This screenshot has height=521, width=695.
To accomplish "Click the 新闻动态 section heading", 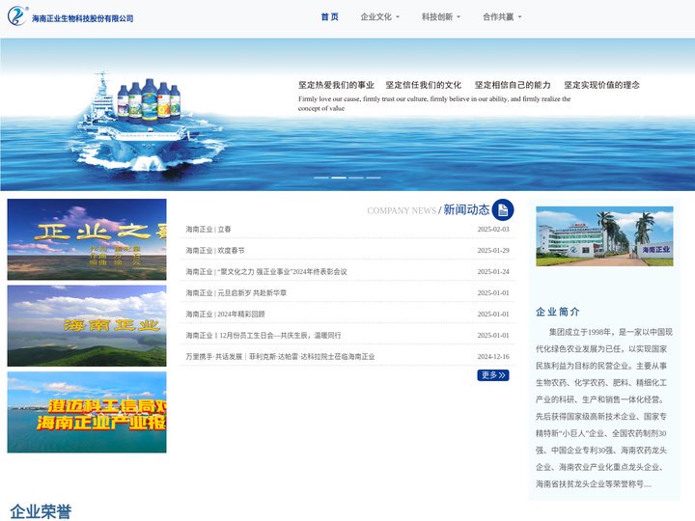I will [466, 209].
